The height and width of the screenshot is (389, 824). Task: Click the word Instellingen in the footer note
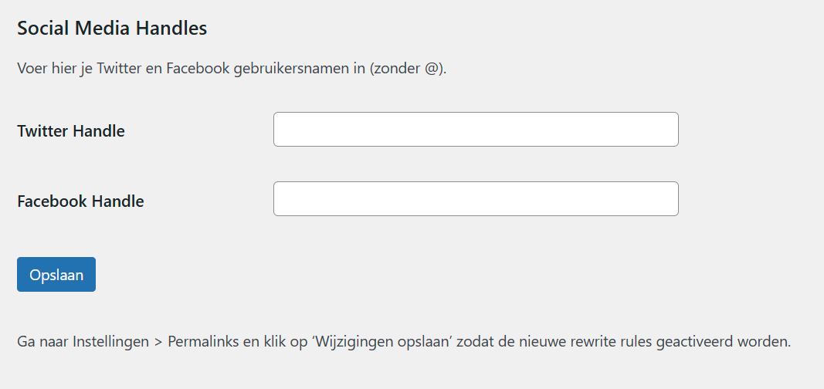tap(110, 341)
